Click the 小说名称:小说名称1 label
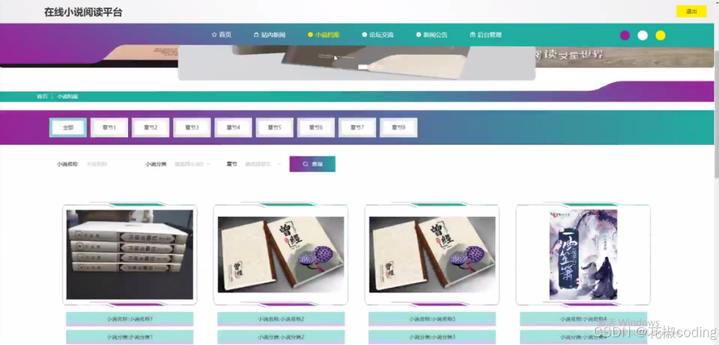The width and height of the screenshot is (719, 345). click(x=130, y=319)
